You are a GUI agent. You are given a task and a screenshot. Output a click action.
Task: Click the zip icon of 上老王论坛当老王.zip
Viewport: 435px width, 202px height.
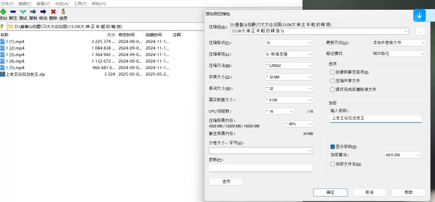[x=2, y=74]
